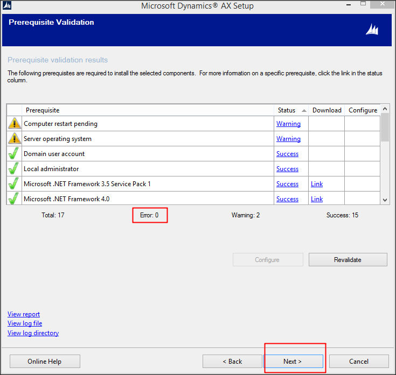
Task: Open Success link for Domain user account
Action: click(287, 154)
